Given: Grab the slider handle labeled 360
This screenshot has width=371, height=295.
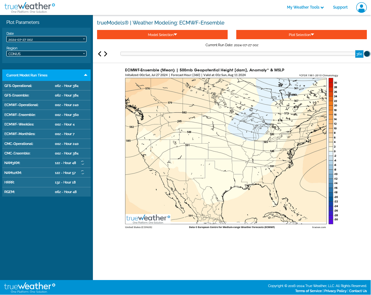Looking at the screenshot, I should click(x=359, y=54).
